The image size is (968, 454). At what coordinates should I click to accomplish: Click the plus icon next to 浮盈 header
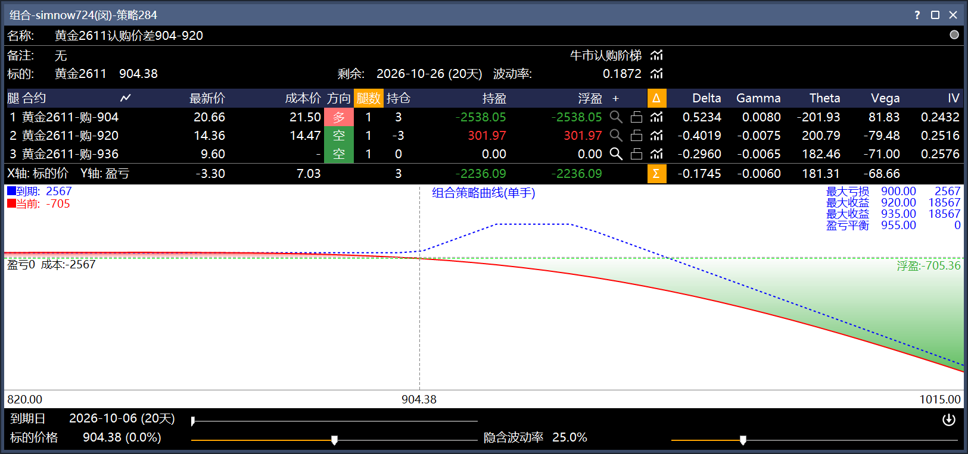click(616, 98)
